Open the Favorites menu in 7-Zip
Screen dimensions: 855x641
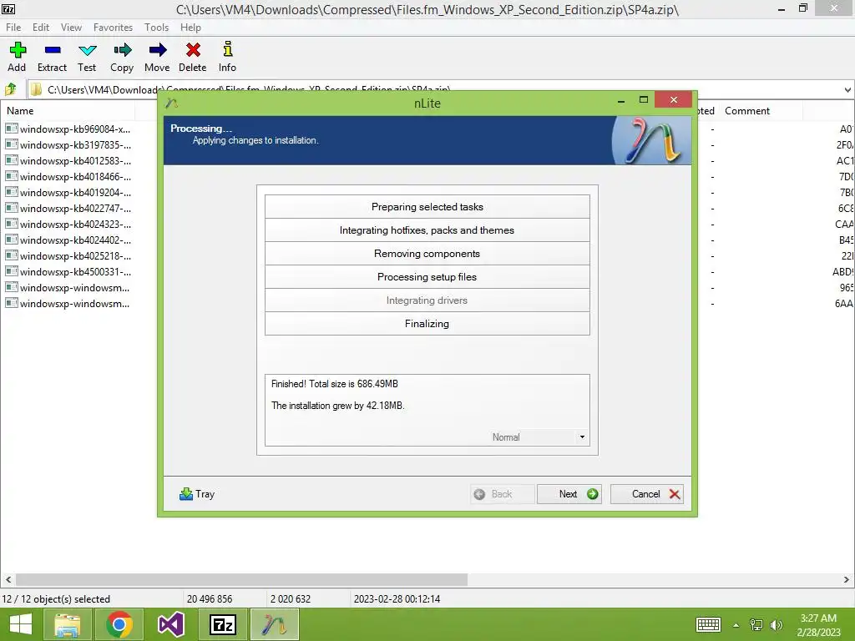click(113, 28)
